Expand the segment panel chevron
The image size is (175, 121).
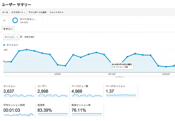[4, 20]
